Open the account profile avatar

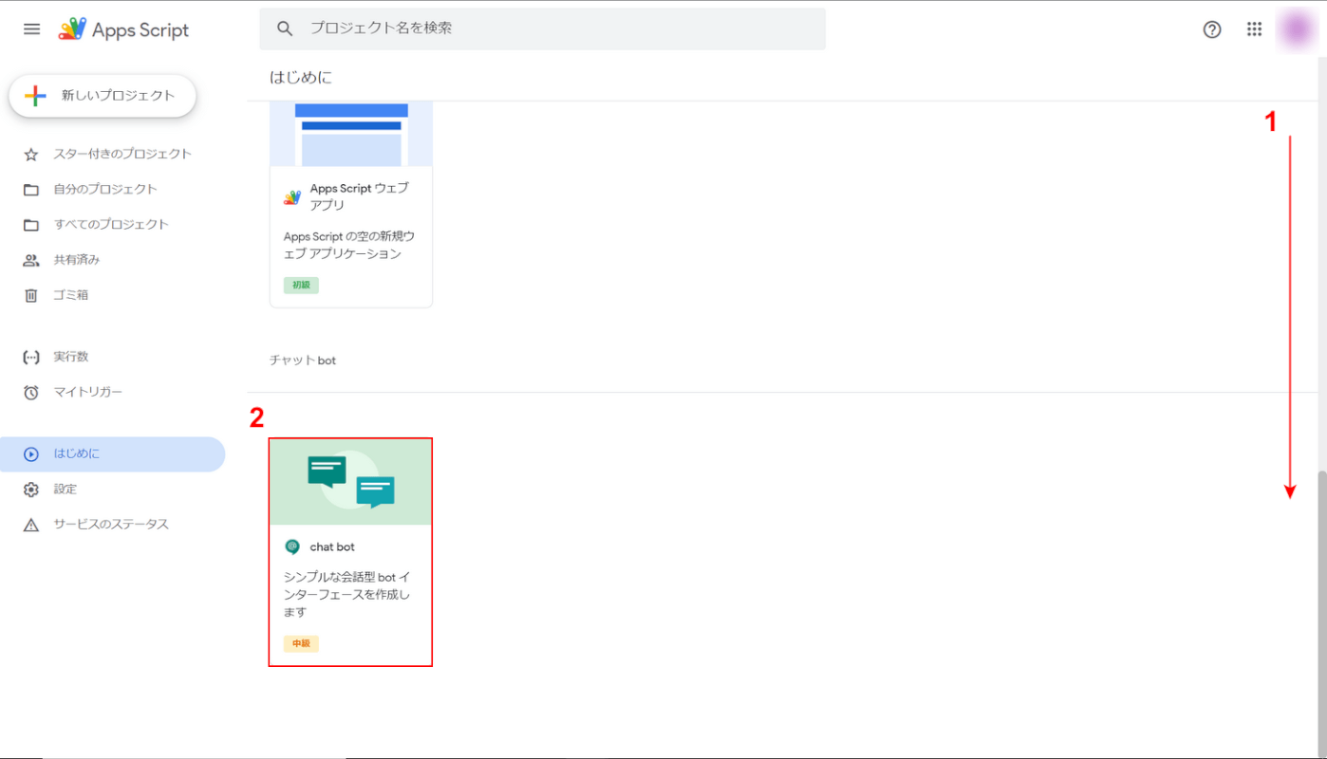[1297, 29]
